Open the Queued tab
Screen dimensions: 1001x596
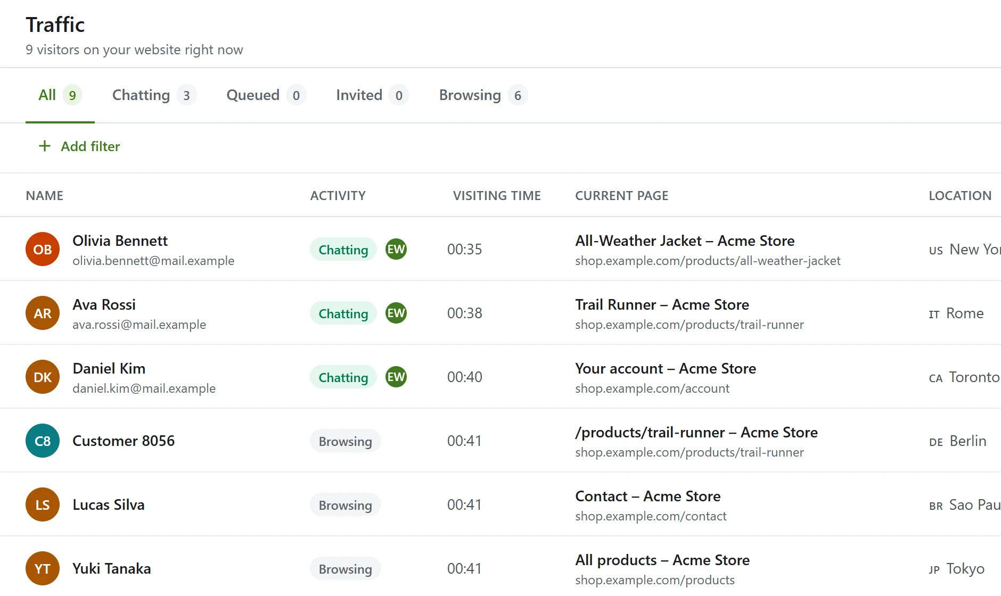tap(266, 95)
